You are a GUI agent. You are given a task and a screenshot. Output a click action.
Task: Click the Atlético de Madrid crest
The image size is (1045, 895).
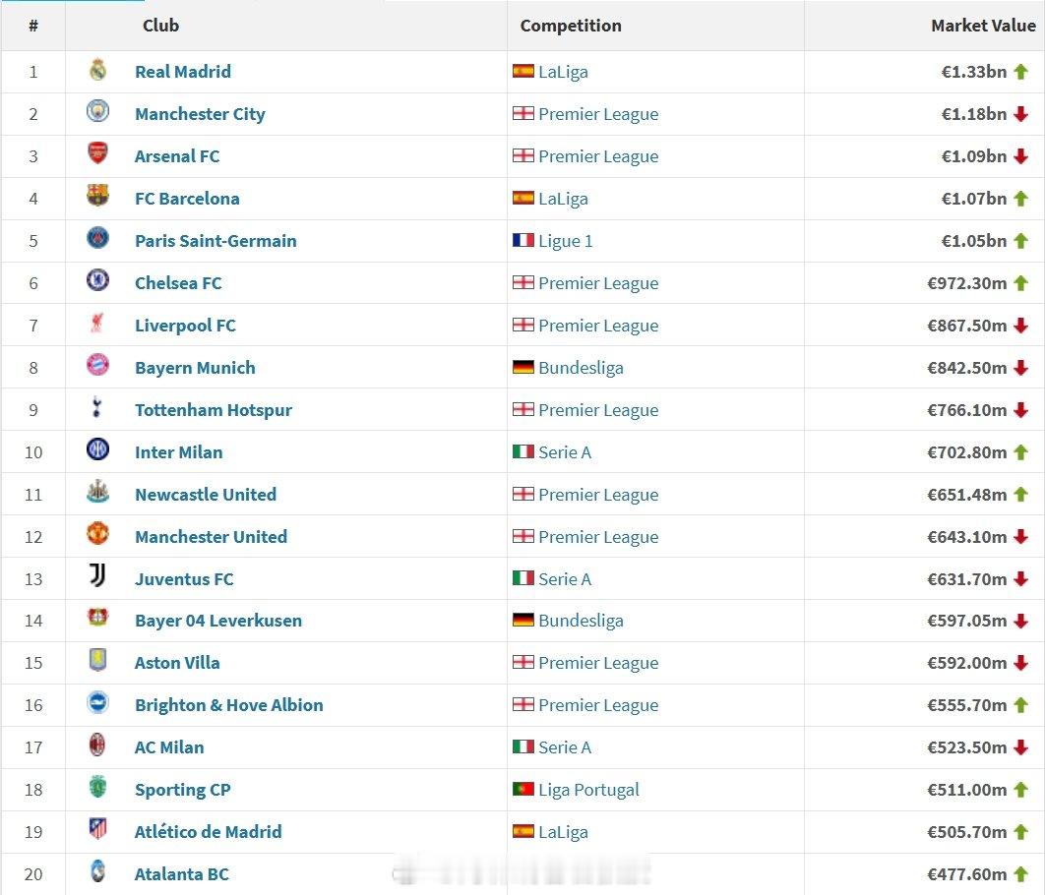tap(98, 829)
